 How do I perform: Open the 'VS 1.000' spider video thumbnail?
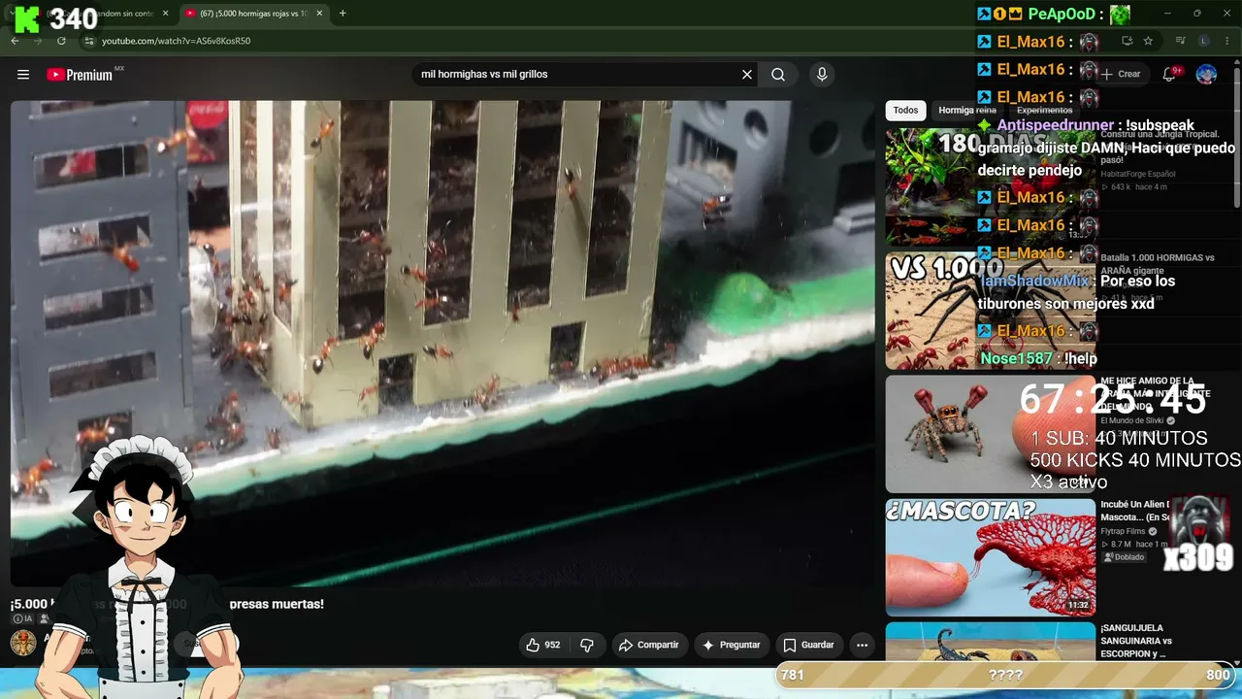990,311
